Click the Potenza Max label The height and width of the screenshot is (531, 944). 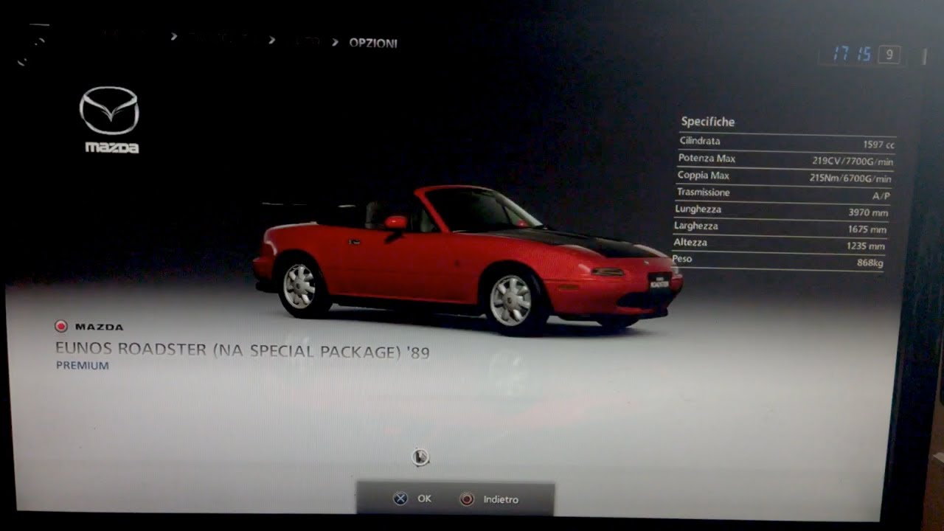[x=707, y=159]
